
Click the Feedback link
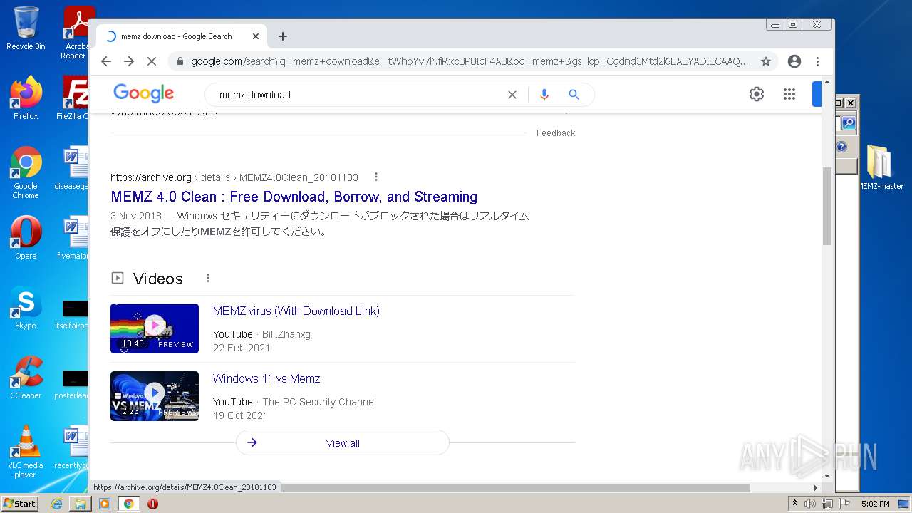click(556, 133)
